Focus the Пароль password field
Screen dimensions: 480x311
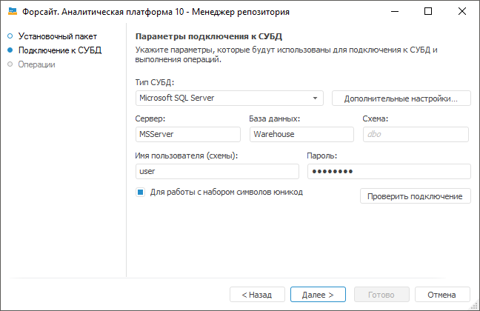pos(389,171)
